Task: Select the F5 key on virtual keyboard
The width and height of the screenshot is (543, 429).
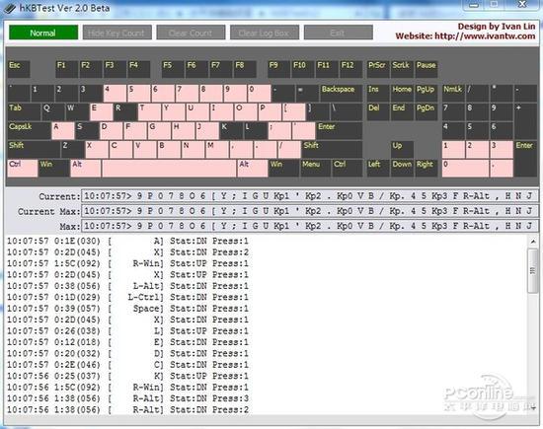Action: [173, 69]
